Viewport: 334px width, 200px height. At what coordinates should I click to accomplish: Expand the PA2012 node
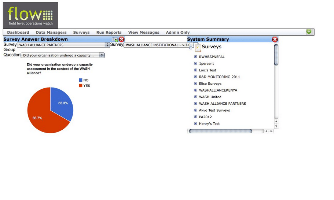point(195,117)
